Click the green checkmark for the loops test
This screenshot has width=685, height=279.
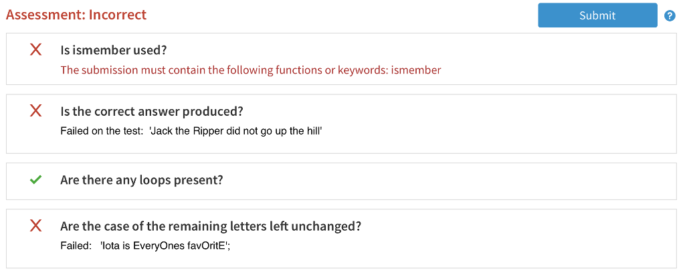coord(36,180)
